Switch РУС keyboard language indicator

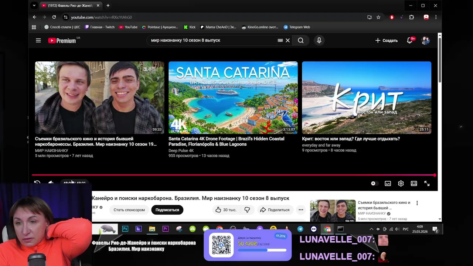pos(405,229)
